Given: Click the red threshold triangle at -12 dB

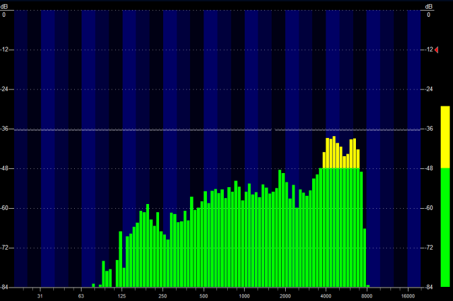Looking at the screenshot, I should click(436, 50).
